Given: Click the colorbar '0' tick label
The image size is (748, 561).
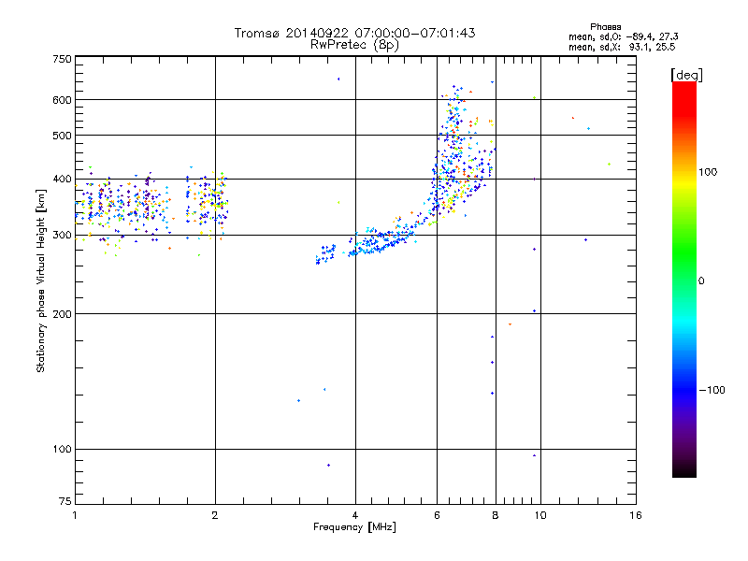Looking at the screenshot, I should 701,281.
